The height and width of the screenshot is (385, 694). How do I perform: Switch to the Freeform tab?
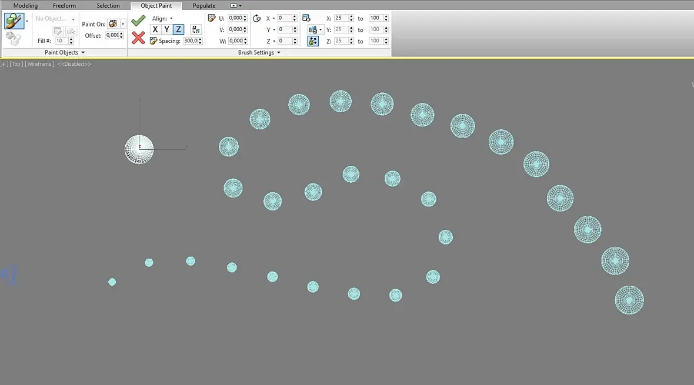coord(64,6)
